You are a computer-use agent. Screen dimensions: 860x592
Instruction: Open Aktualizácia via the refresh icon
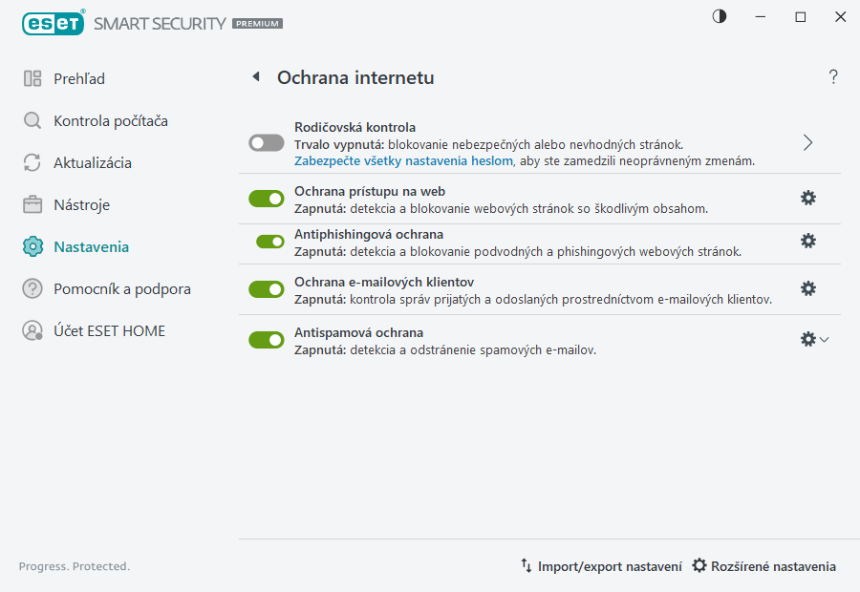30,162
